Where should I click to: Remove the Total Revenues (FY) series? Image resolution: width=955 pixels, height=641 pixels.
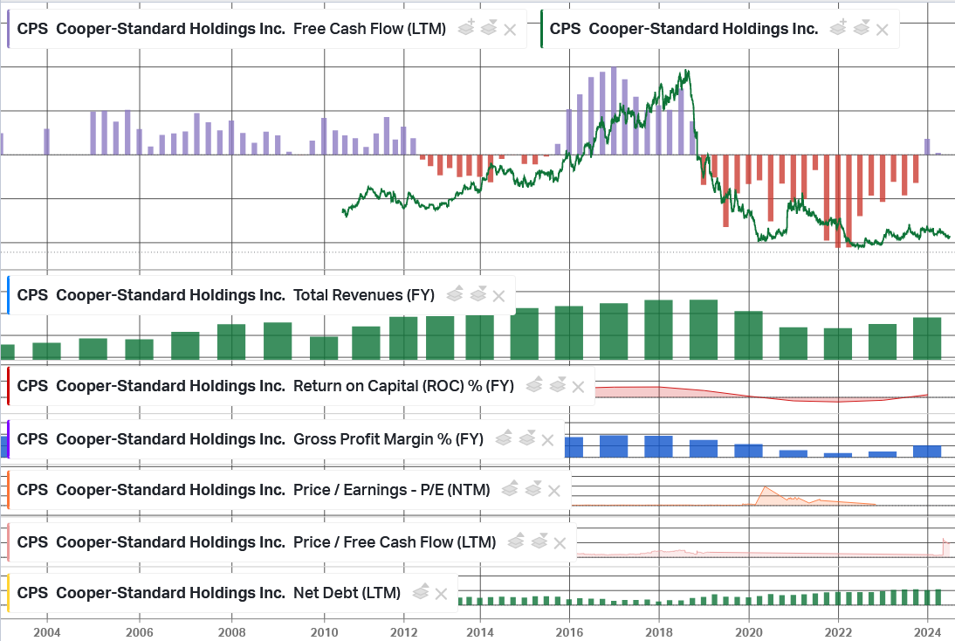[x=498, y=296]
